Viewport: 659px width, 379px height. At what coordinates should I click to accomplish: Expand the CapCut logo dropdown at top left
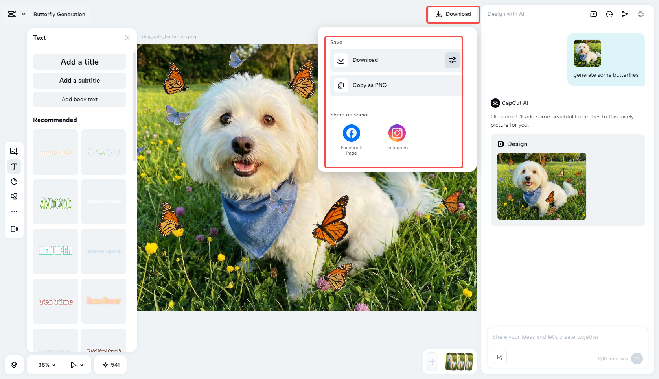[17, 14]
